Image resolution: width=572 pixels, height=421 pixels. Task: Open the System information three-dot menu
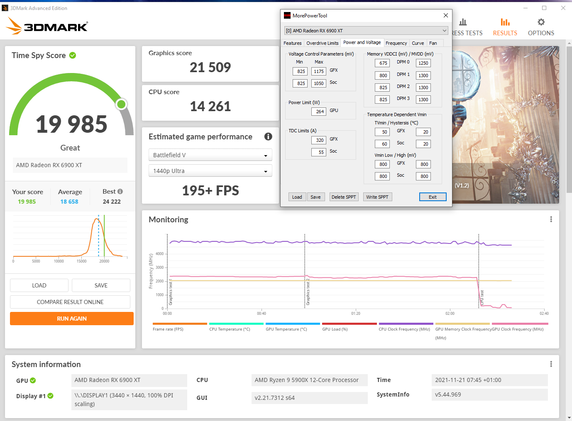(x=551, y=364)
